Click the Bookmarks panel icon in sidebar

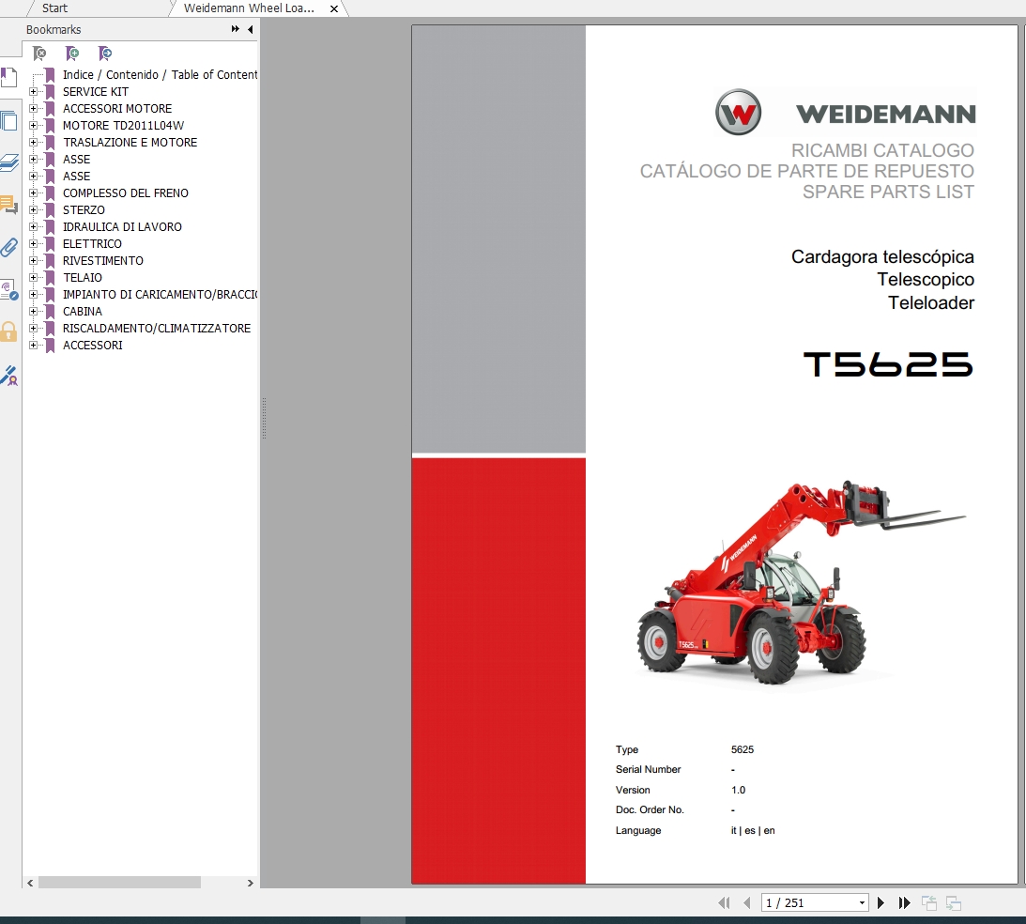coord(9,77)
